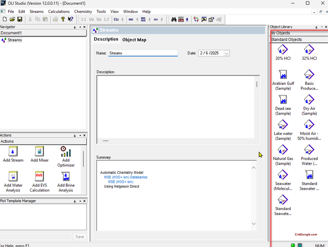Open the Date dropdown arrow

tap(226, 53)
